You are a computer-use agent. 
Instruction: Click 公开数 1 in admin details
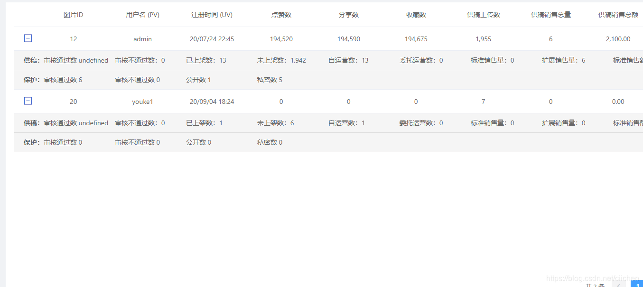(198, 80)
